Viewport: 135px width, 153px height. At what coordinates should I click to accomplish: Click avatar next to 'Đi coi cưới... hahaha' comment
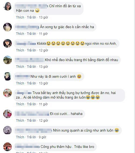pos(8,114)
